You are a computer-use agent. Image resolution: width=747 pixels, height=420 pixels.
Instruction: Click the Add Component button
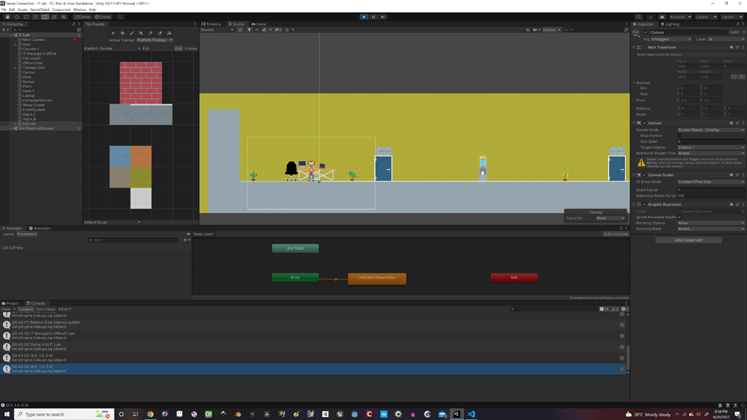[x=689, y=240]
